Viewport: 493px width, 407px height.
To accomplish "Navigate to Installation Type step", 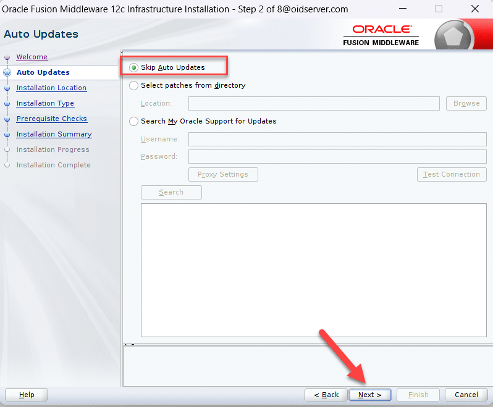I will 45,103.
